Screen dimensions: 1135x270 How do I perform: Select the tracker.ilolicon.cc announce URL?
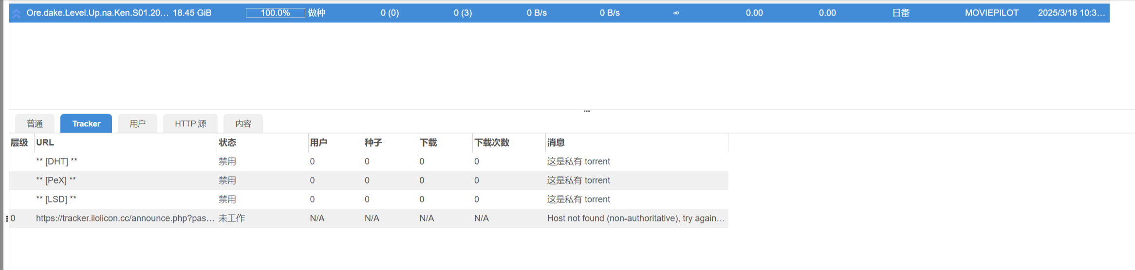pos(125,219)
